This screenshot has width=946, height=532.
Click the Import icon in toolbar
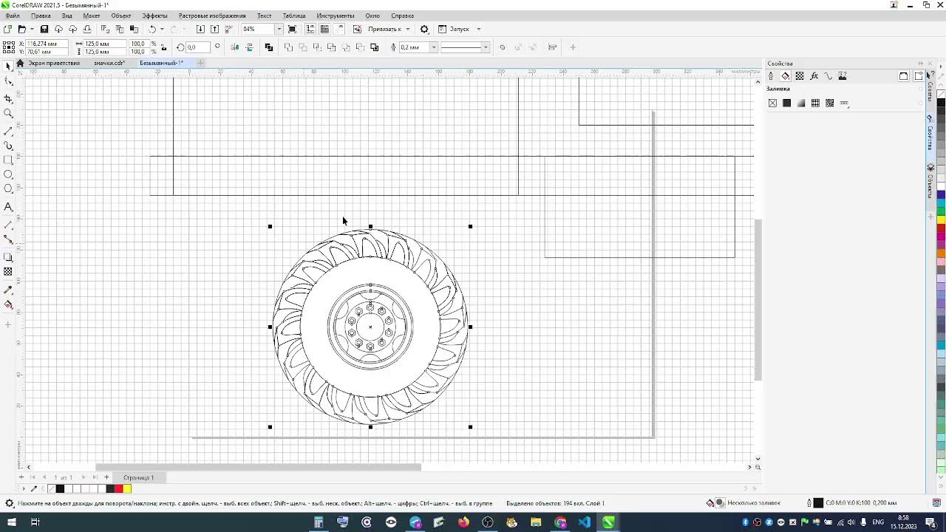pyautogui.click(x=200, y=29)
